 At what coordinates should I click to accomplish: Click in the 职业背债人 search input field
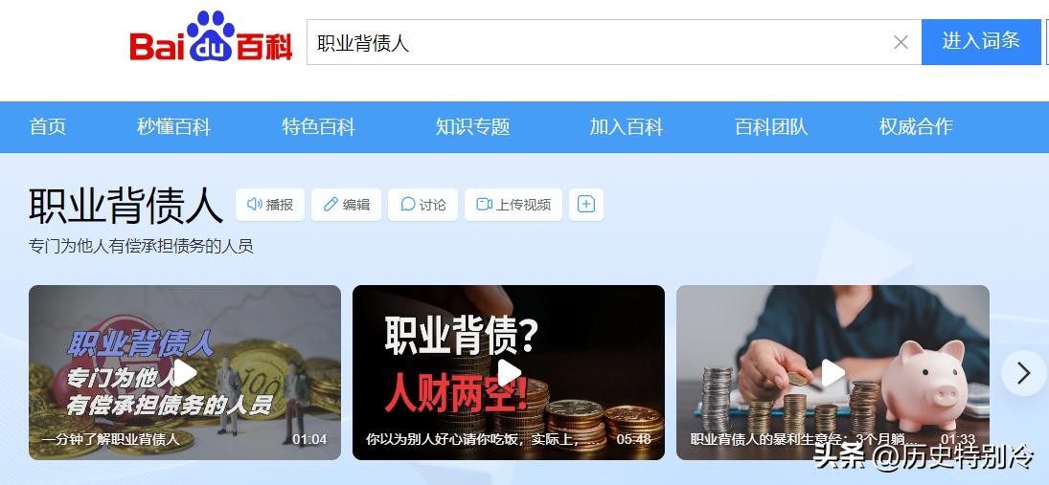[599, 42]
